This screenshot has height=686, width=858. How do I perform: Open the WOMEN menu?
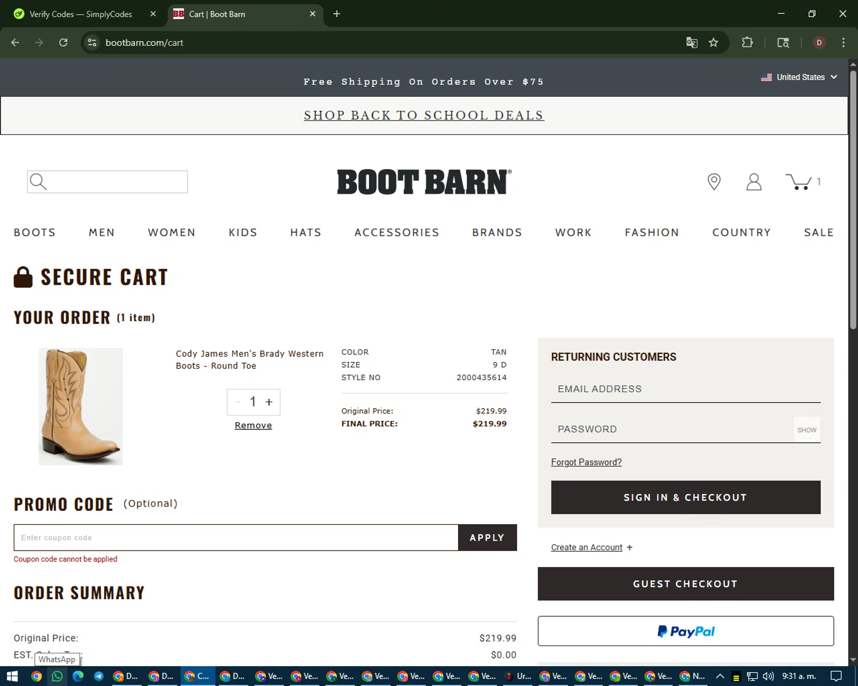coord(172,233)
